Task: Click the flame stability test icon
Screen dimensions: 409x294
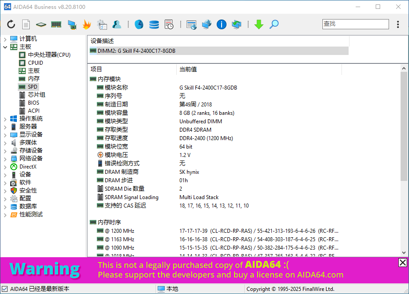Action: (x=87, y=24)
